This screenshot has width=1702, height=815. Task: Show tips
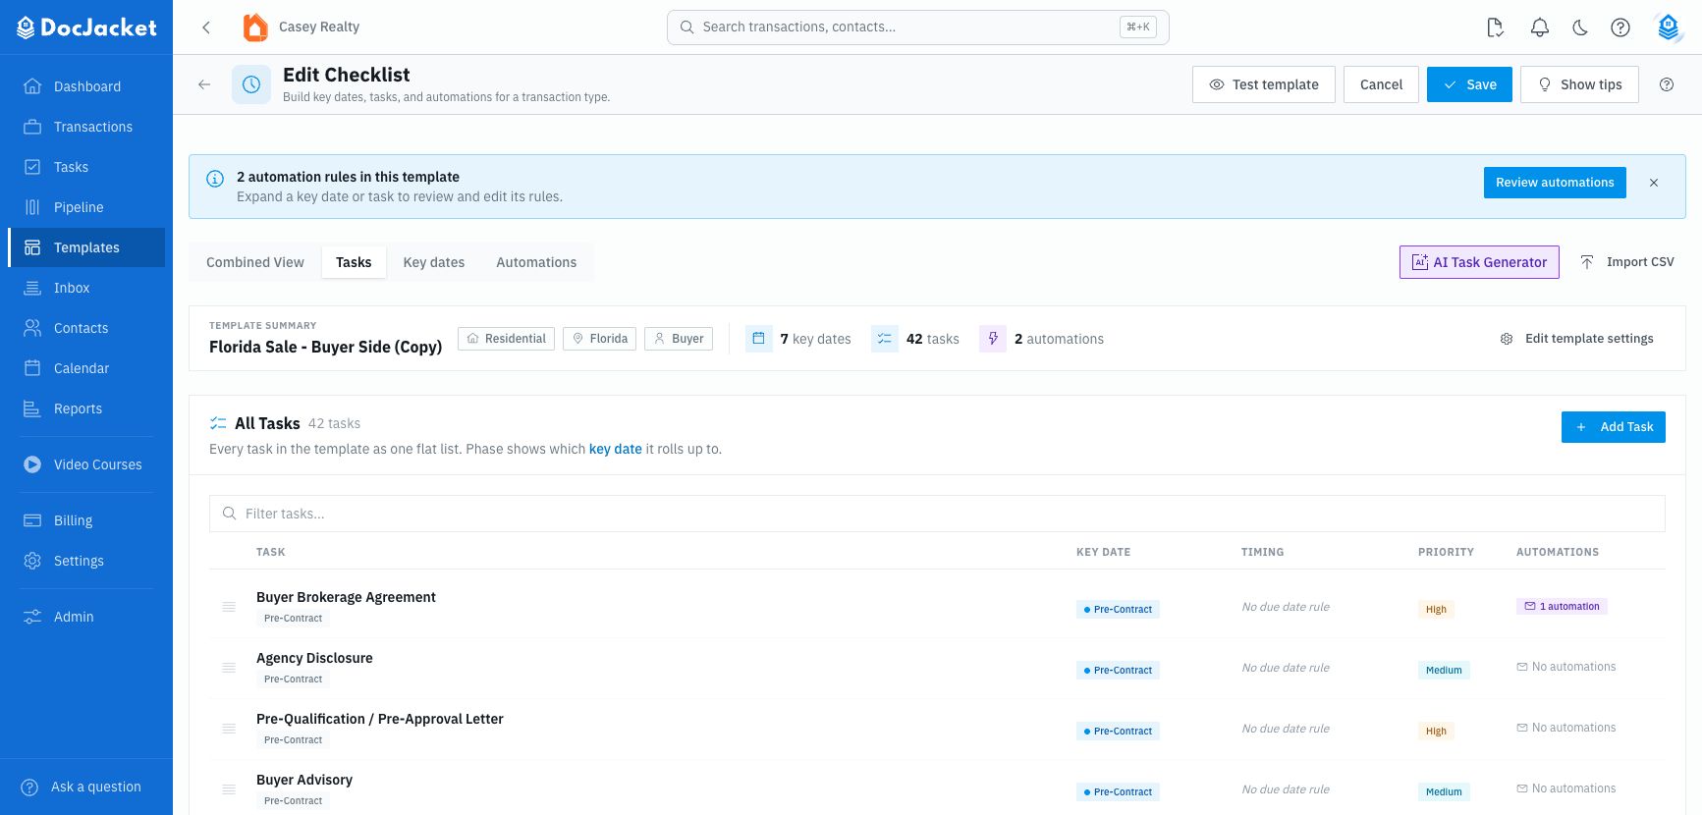pos(1579,84)
